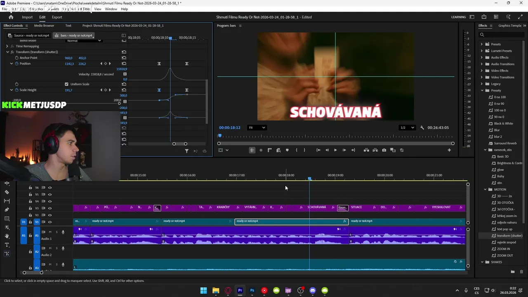Viewport: 528px width, 297px height.
Task: Toggle V1 track output eye
Action: pos(50,222)
